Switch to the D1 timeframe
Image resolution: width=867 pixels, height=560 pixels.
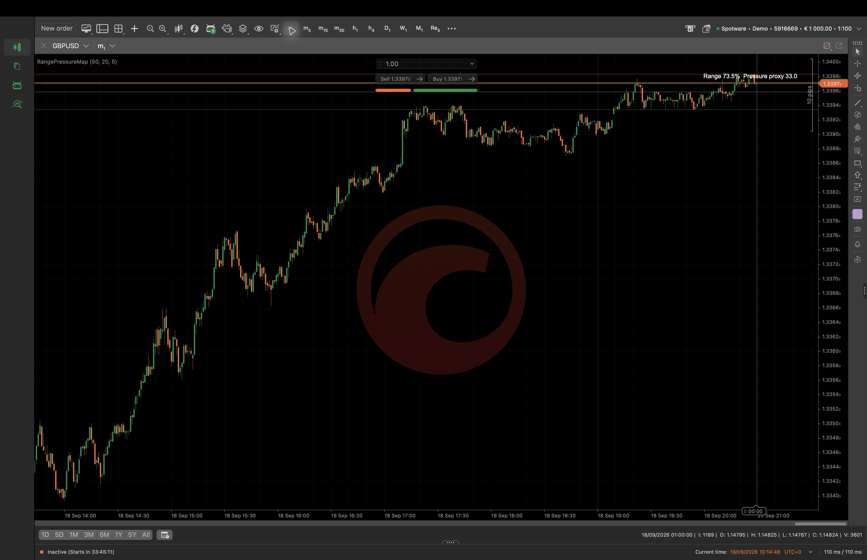click(x=387, y=29)
